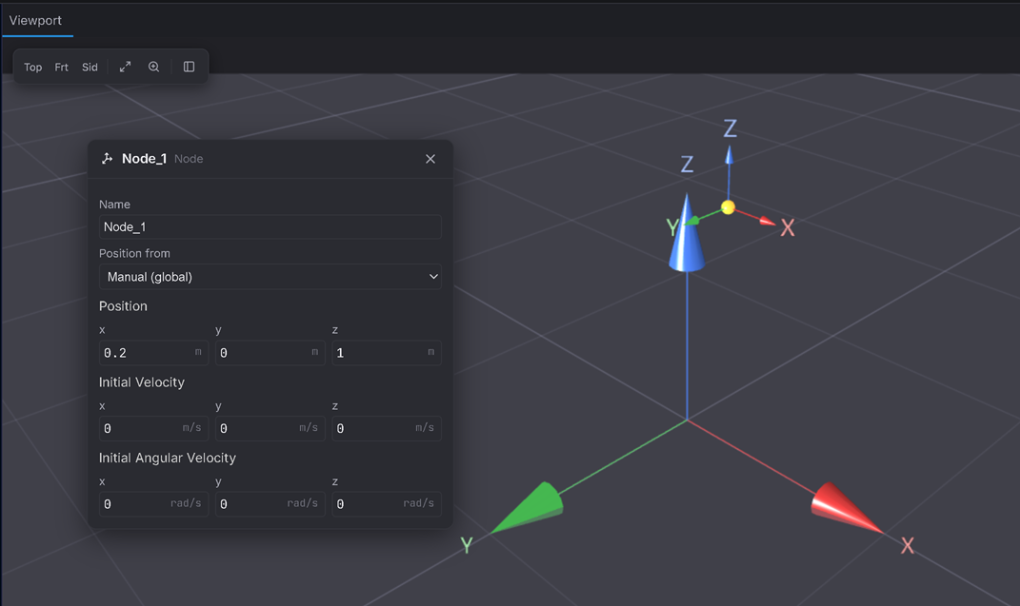
Task: Select the yellow node sphere in viewport
Action: 728,207
